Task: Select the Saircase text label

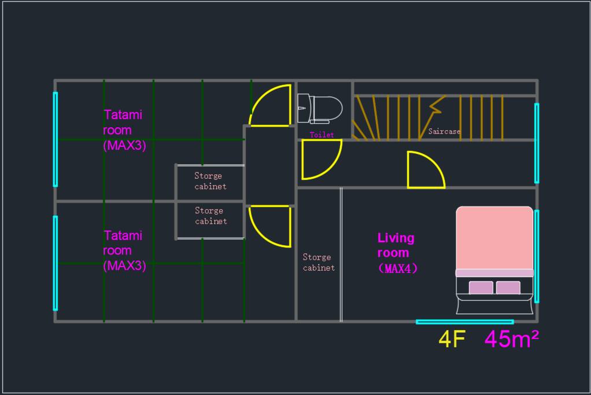Action: [x=444, y=131]
